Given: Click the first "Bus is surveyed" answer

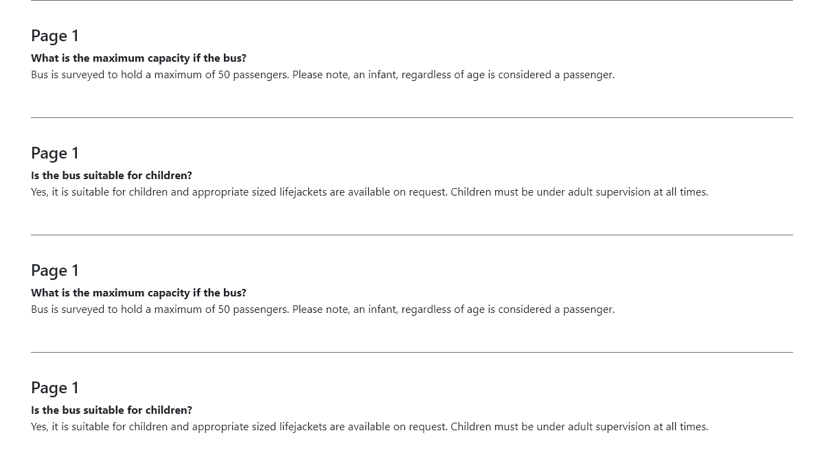Looking at the screenshot, I should 323,75.
